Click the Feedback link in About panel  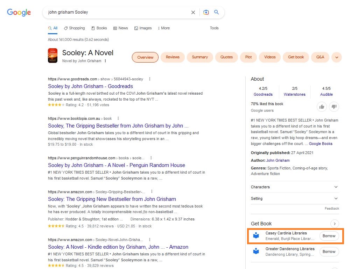tap(332, 209)
